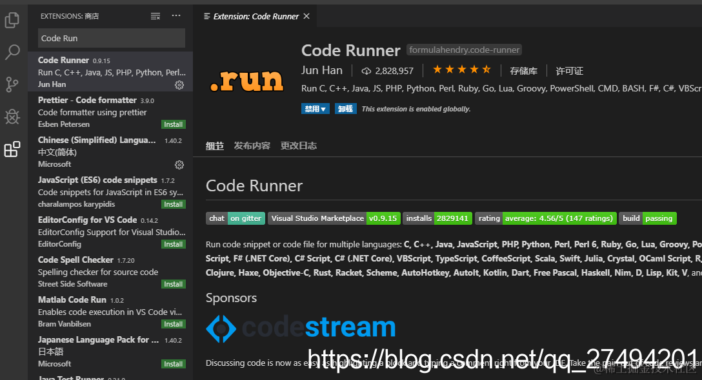Select JavaScript (ES6) code snippets entry
Image resolution: width=702 pixels, height=380 pixels.
pyautogui.click(x=110, y=191)
